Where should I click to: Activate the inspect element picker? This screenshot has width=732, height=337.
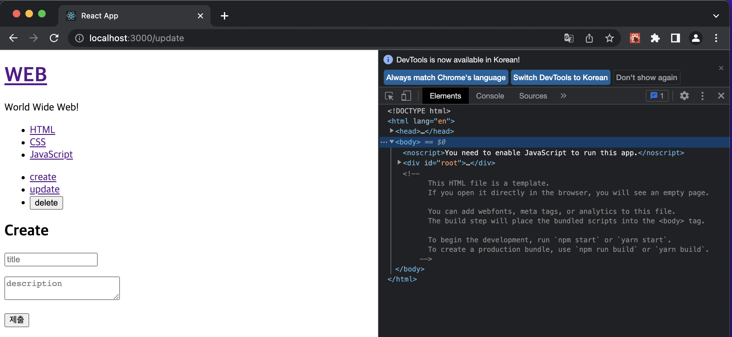tap(389, 96)
